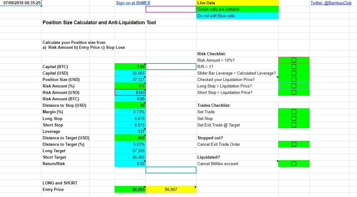The height and width of the screenshot is (197, 357).
Task: Select the Short Stop value 6,915
Action: 130,125
